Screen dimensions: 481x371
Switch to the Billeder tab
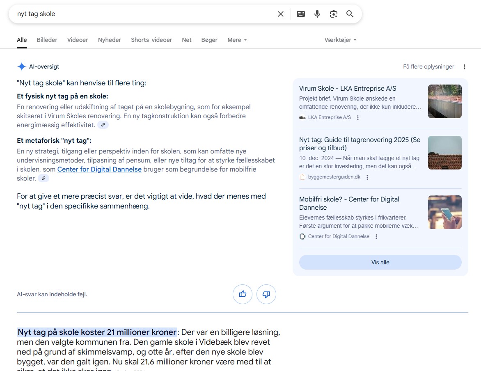47,40
